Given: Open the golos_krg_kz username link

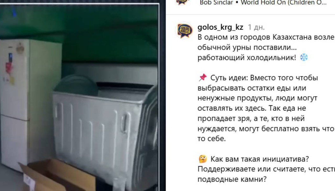Looking at the screenshot, I should click(220, 27).
